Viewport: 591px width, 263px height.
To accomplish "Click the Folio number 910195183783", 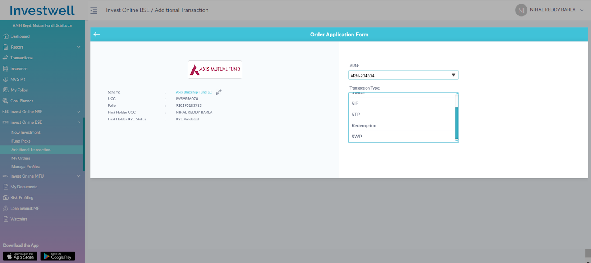I will [189, 106].
